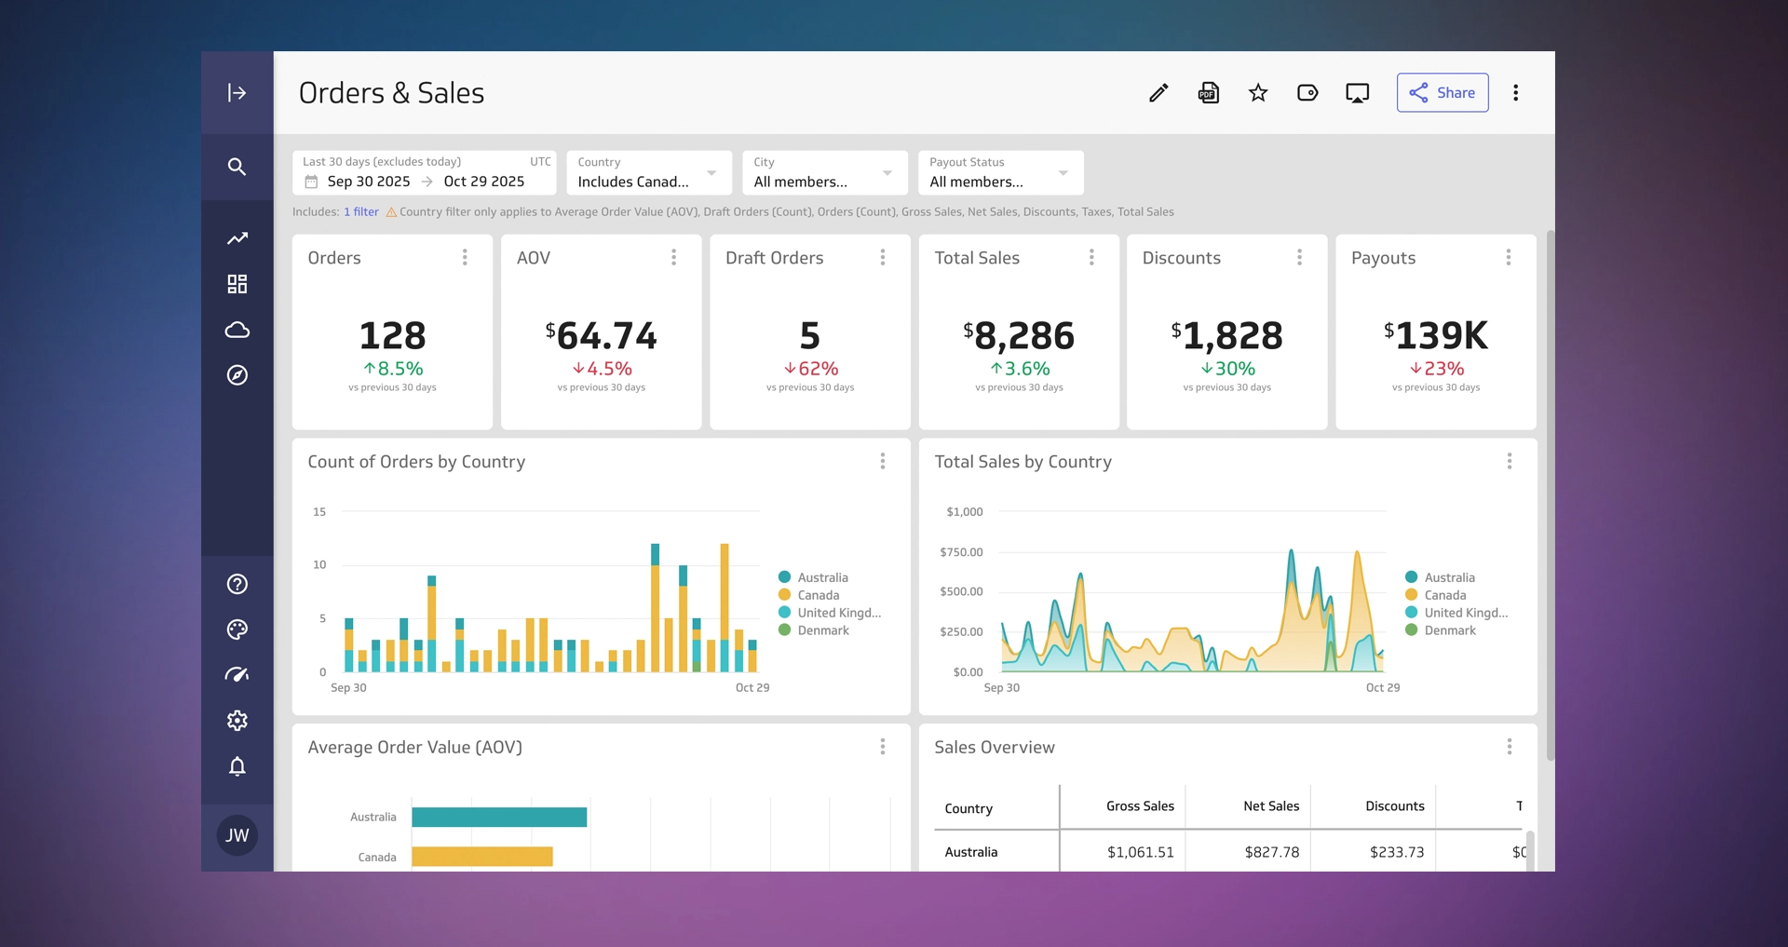This screenshot has height=947, width=1788.
Task: Start presentation mode with the screen icon
Action: [1357, 92]
